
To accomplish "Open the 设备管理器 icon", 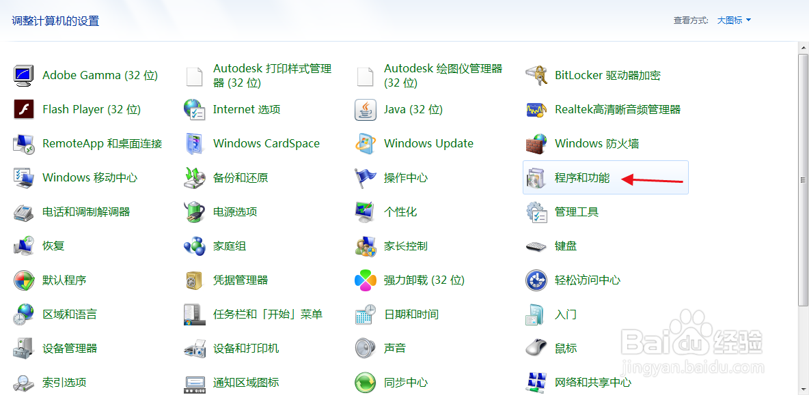I will click(23, 348).
